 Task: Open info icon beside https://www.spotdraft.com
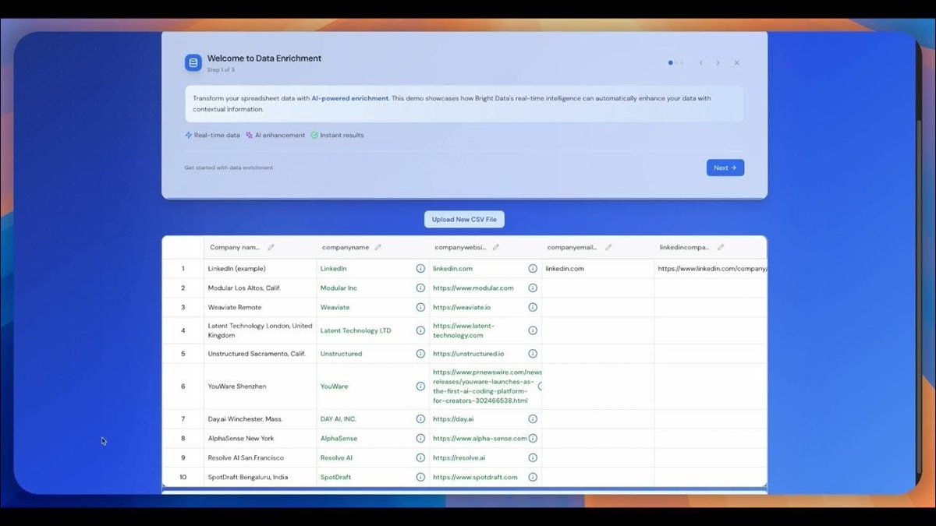533,477
